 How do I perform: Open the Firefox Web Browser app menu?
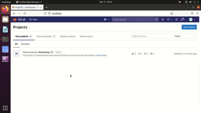pos(29,2)
